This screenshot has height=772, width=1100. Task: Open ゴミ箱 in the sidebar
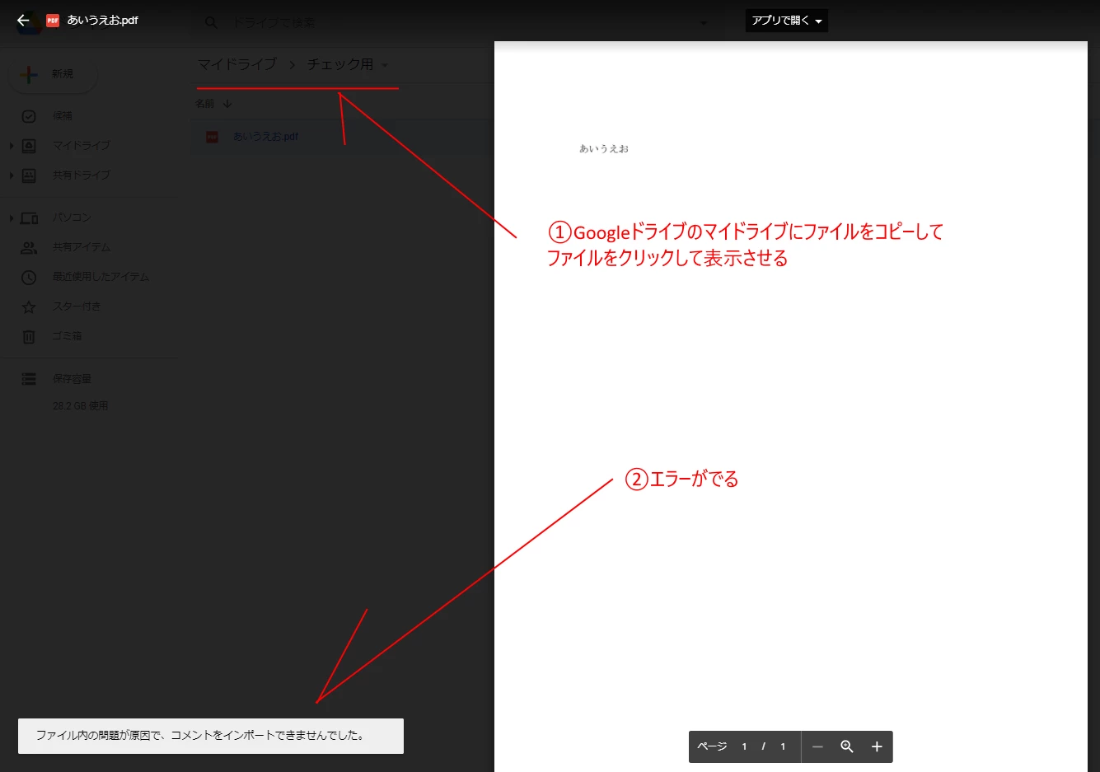[x=67, y=336]
